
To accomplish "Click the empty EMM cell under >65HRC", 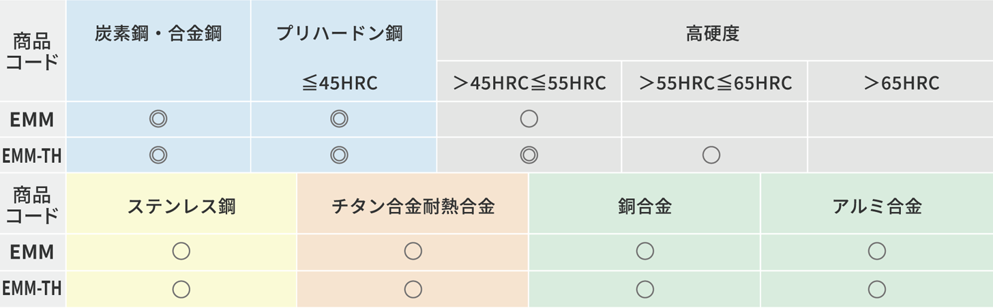I will [901, 119].
